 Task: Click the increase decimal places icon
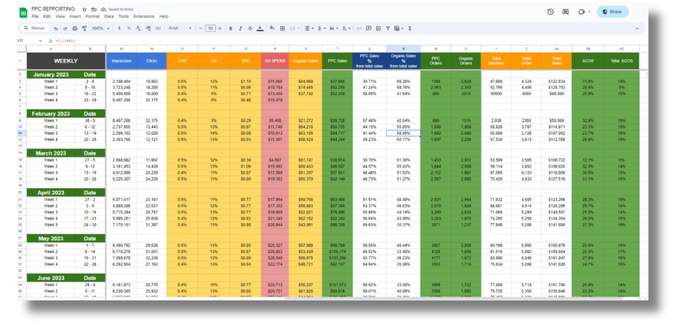[148, 28]
